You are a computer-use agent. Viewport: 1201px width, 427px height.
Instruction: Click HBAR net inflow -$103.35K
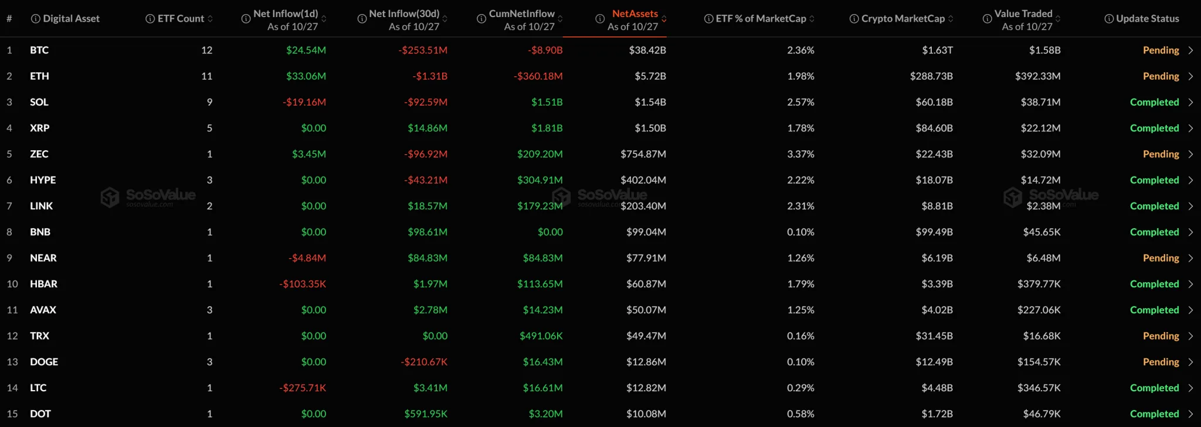303,284
